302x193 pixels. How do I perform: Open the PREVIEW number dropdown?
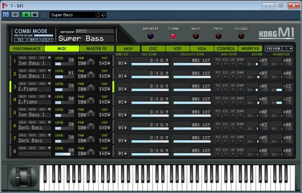287,49
